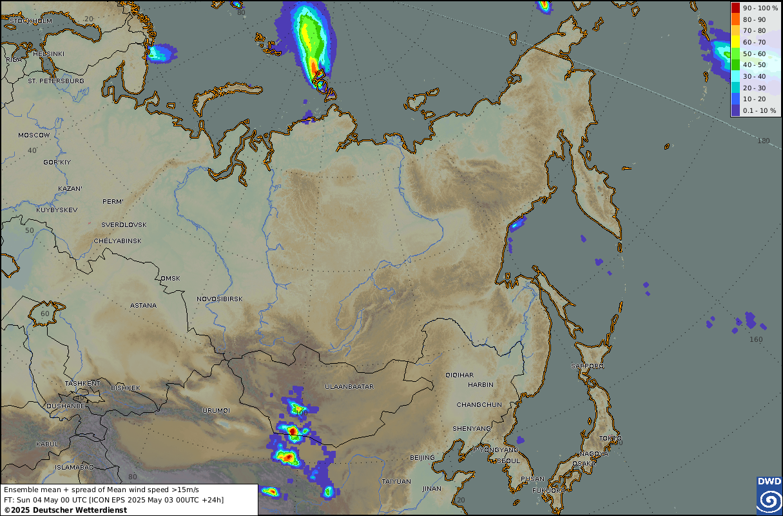This screenshot has width=783, height=516.
Task: Click the OMSK city label
Action: (170, 278)
